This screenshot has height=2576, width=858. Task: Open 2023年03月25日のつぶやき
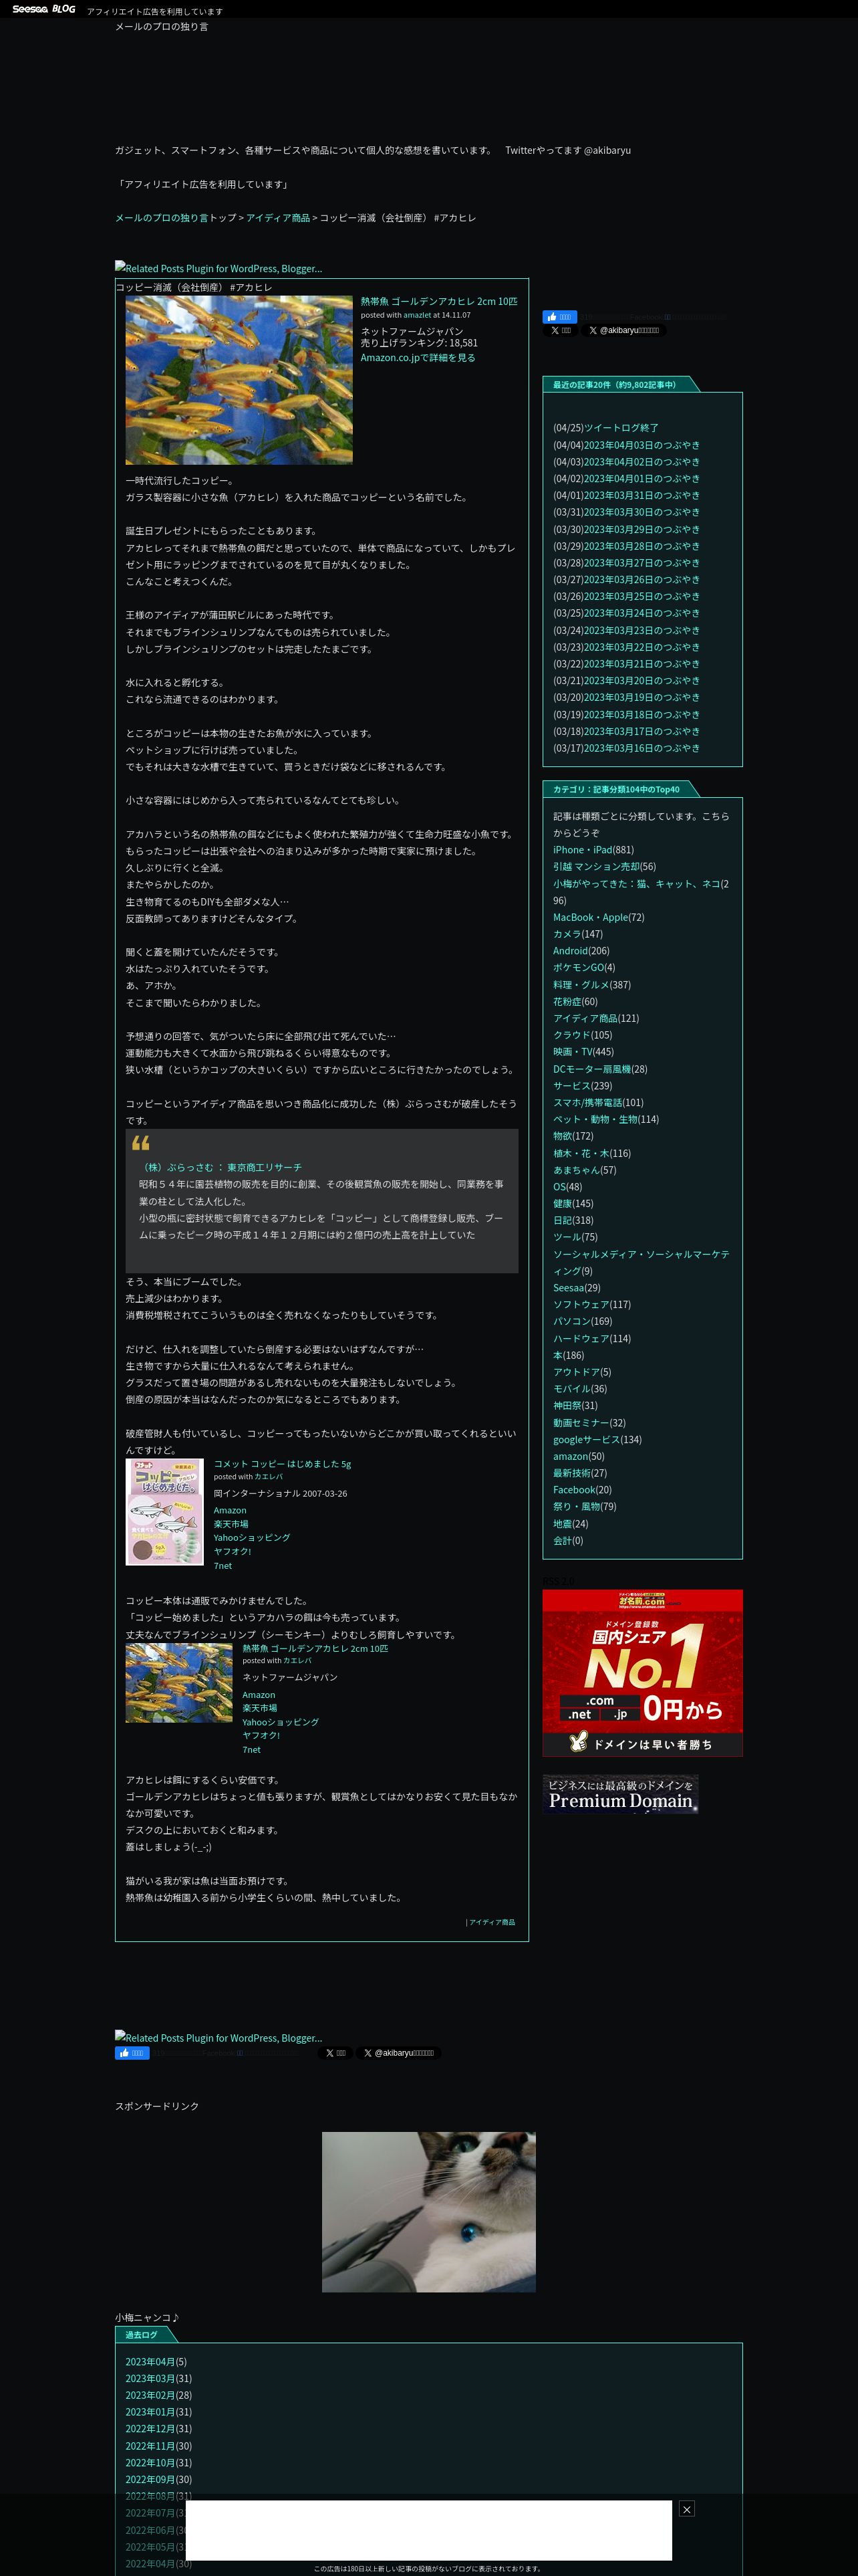pyautogui.click(x=641, y=596)
